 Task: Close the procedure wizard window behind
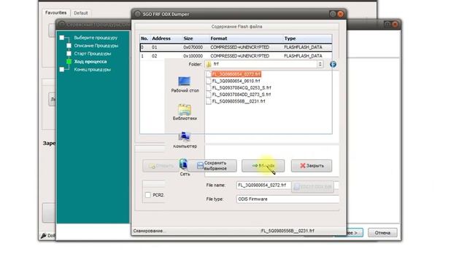[395, 24]
